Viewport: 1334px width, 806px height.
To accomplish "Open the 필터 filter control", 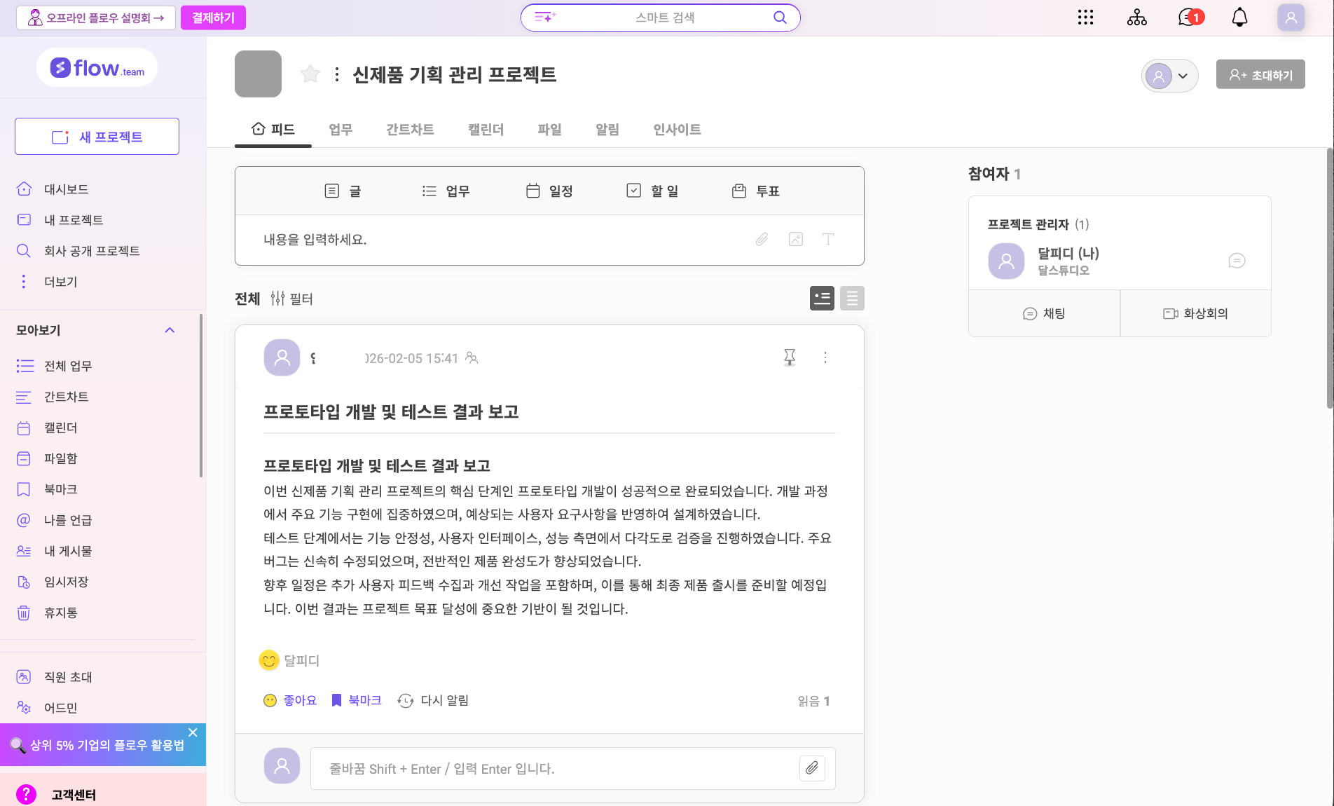I will 291,299.
